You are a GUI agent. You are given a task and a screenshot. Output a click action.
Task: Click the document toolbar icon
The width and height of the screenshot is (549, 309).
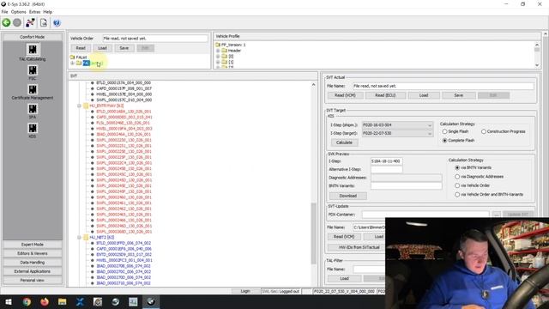tap(44, 23)
